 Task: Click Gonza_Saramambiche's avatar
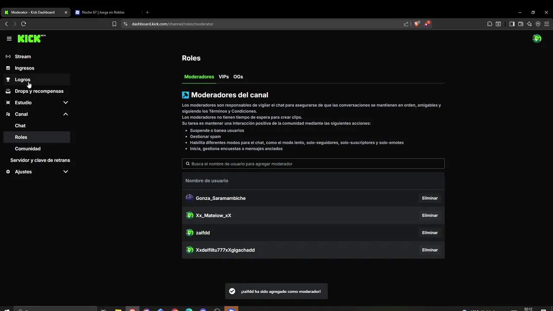189,198
